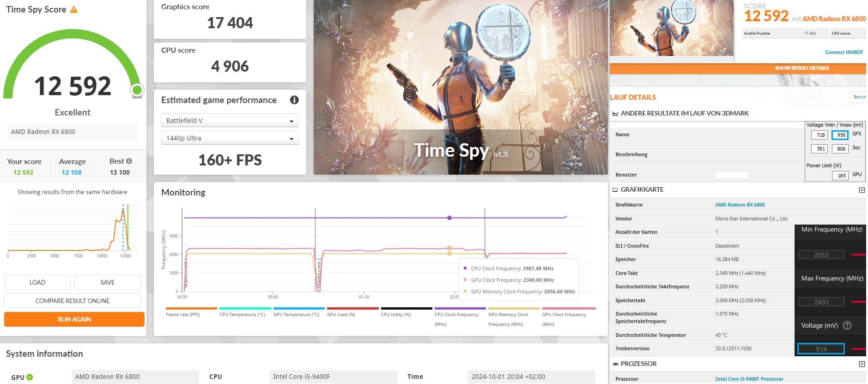
Task: Click the Time Spy thumbnail in result page
Action: point(672,28)
